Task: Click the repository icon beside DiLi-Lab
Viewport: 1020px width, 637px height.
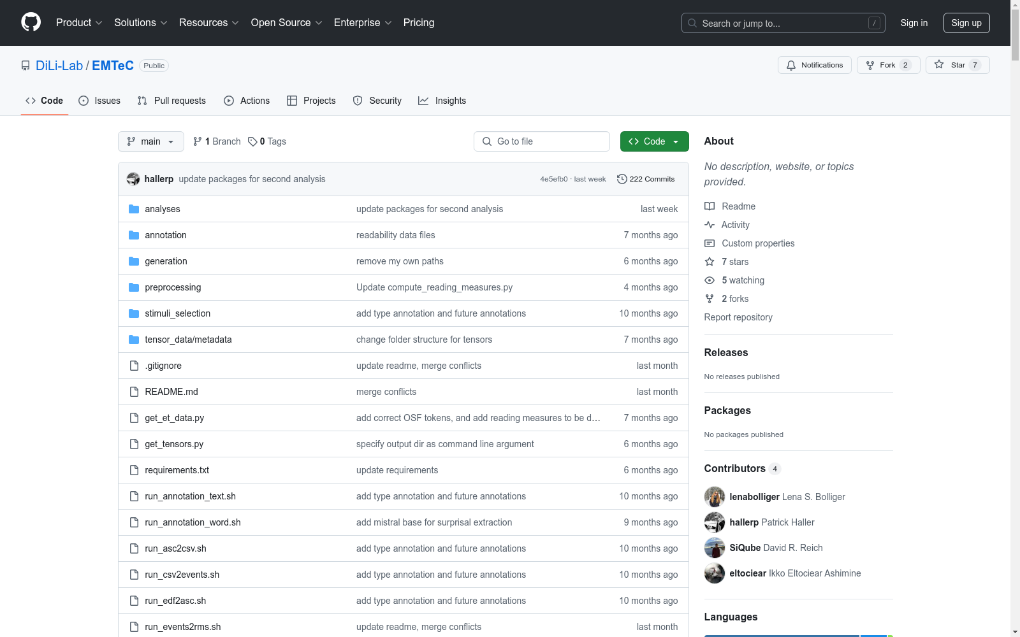Action: coord(25,66)
